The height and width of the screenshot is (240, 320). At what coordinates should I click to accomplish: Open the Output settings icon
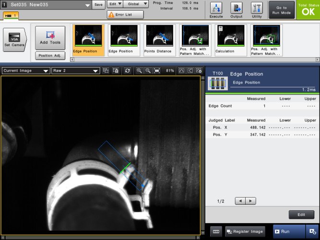pos(237,9)
